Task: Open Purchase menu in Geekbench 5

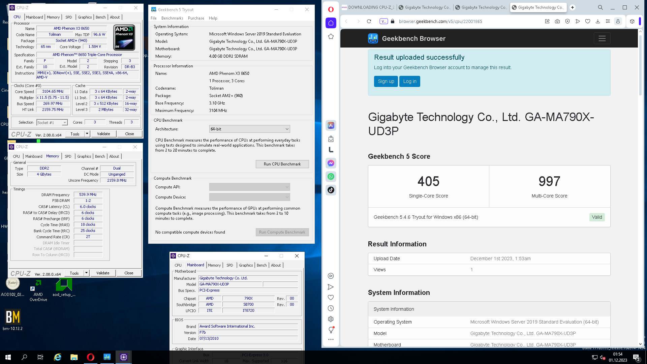Action: pos(196,18)
